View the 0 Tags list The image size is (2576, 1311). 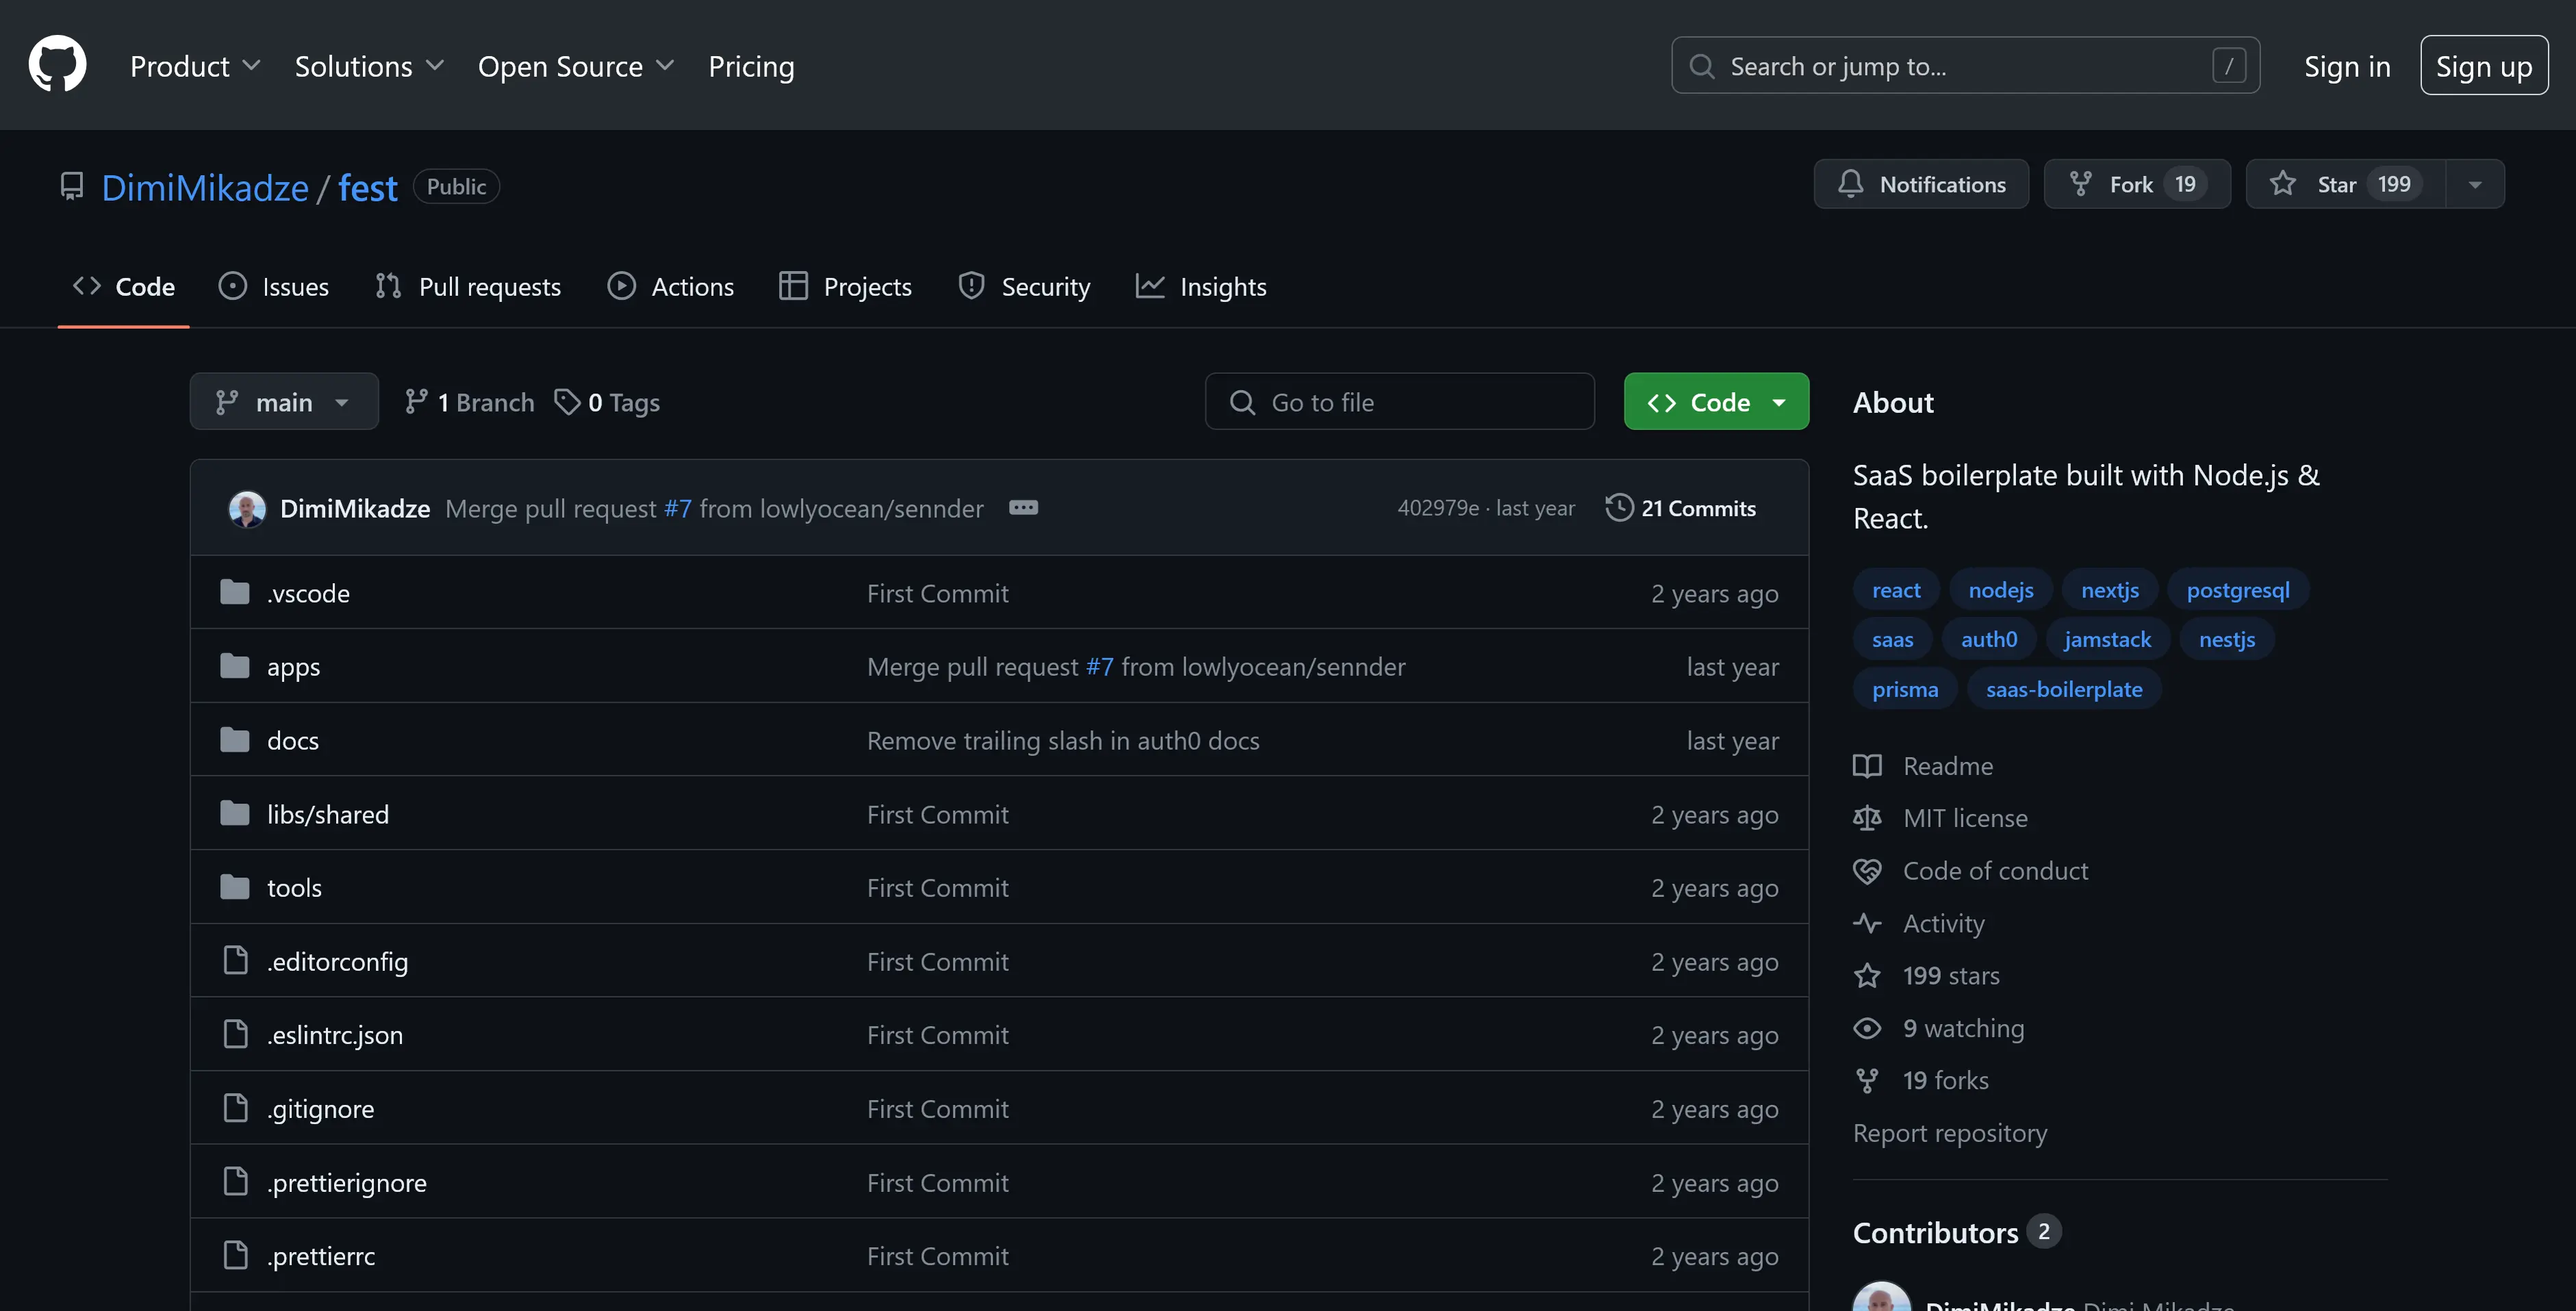tap(607, 402)
